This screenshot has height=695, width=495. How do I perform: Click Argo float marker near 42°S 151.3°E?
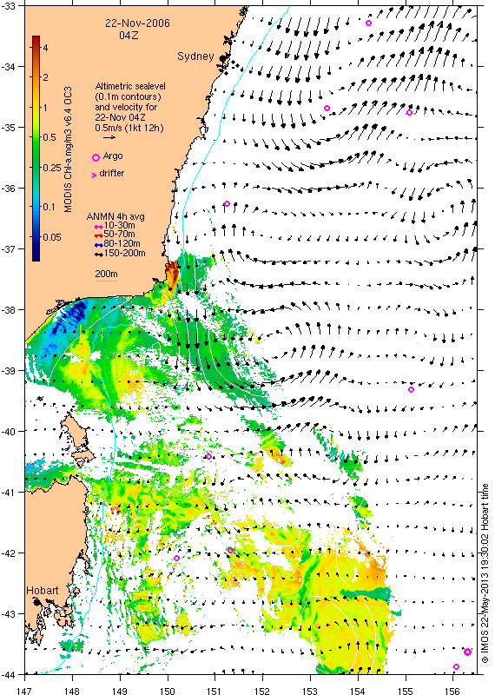(230, 551)
